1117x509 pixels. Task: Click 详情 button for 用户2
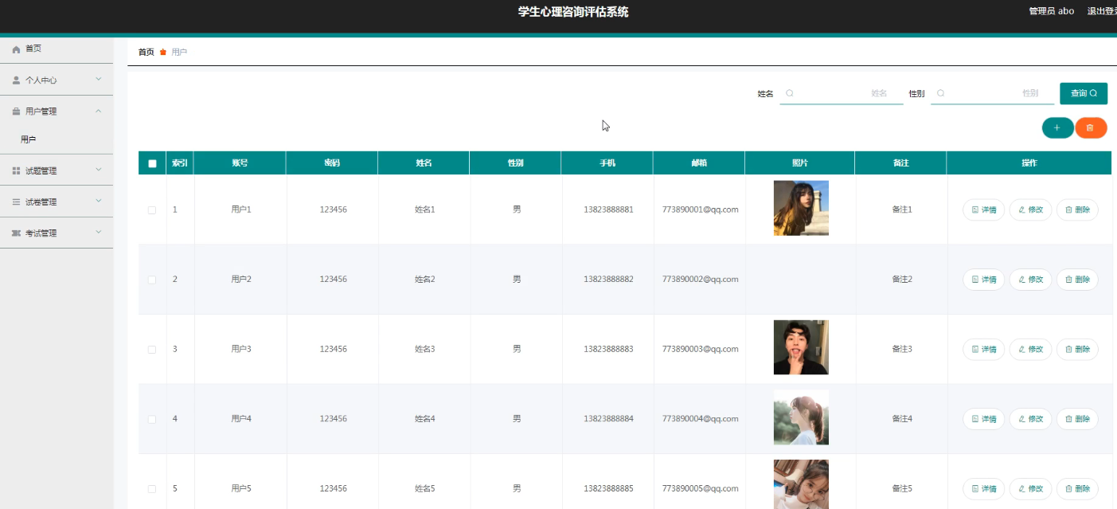tap(983, 280)
